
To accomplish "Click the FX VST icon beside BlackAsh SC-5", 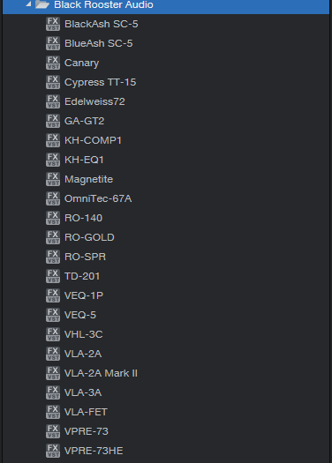I will click(x=53, y=24).
